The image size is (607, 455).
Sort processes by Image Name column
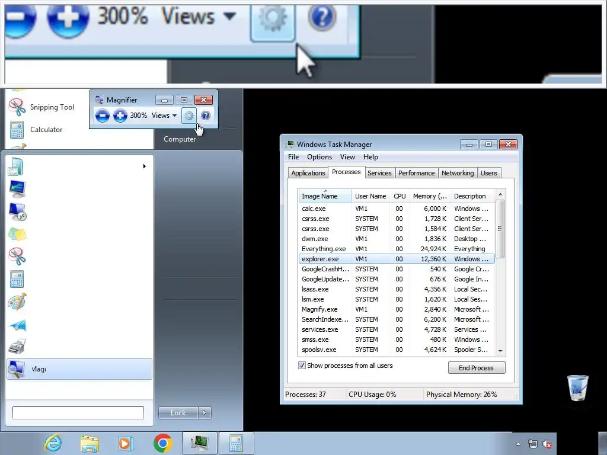(x=325, y=196)
